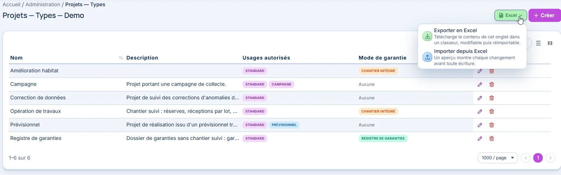Click the blue import upload icon
Image resolution: width=561 pixels, height=175 pixels.
click(427, 57)
